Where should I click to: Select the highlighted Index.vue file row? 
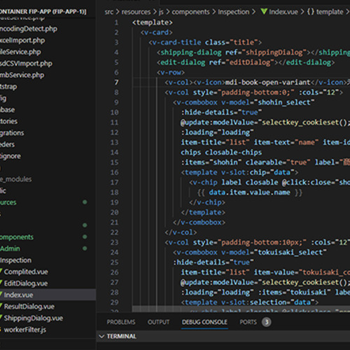(x=48, y=295)
